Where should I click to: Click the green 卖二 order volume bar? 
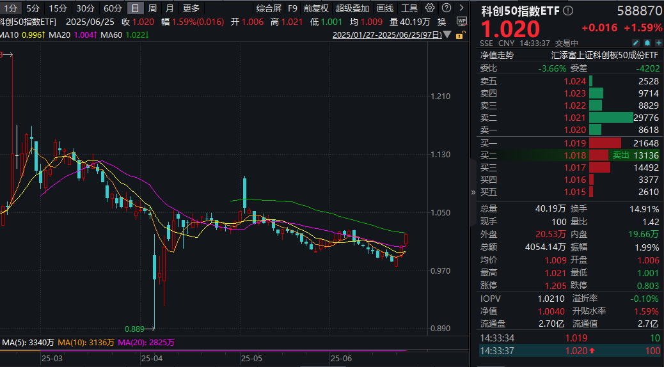coord(611,118)
